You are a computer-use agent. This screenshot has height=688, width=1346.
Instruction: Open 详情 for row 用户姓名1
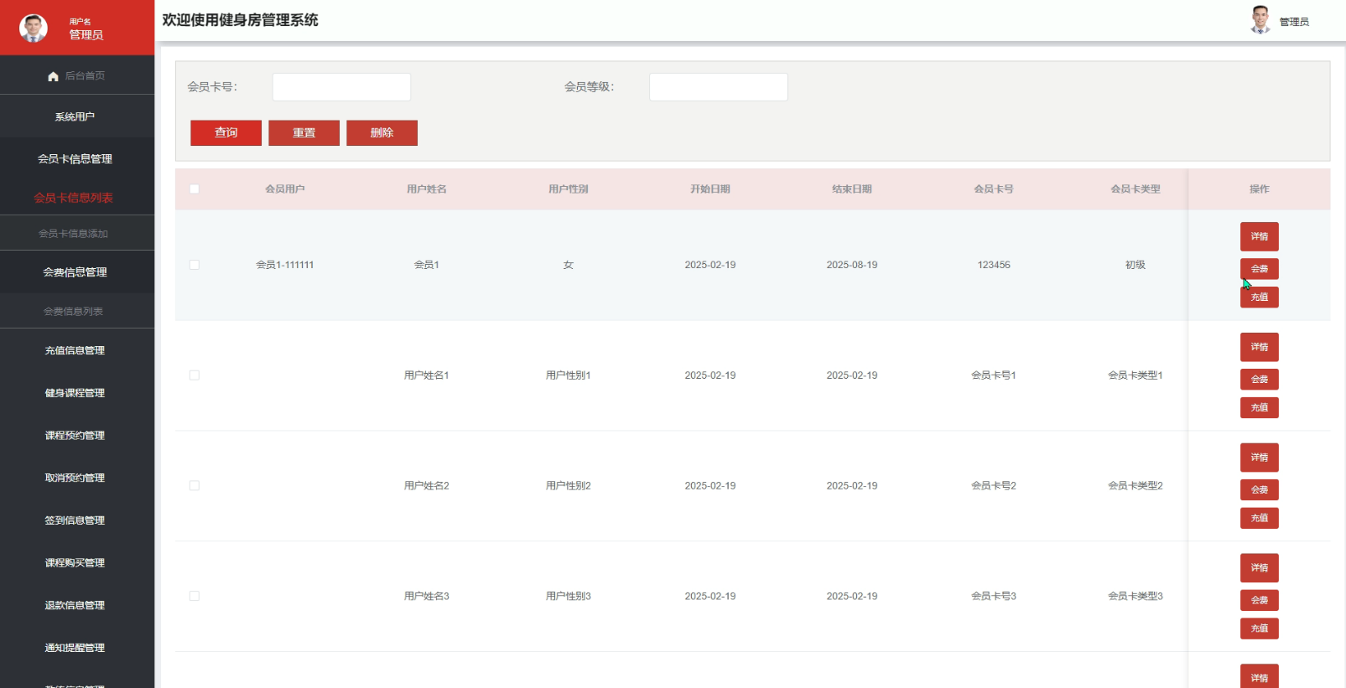1260,347
